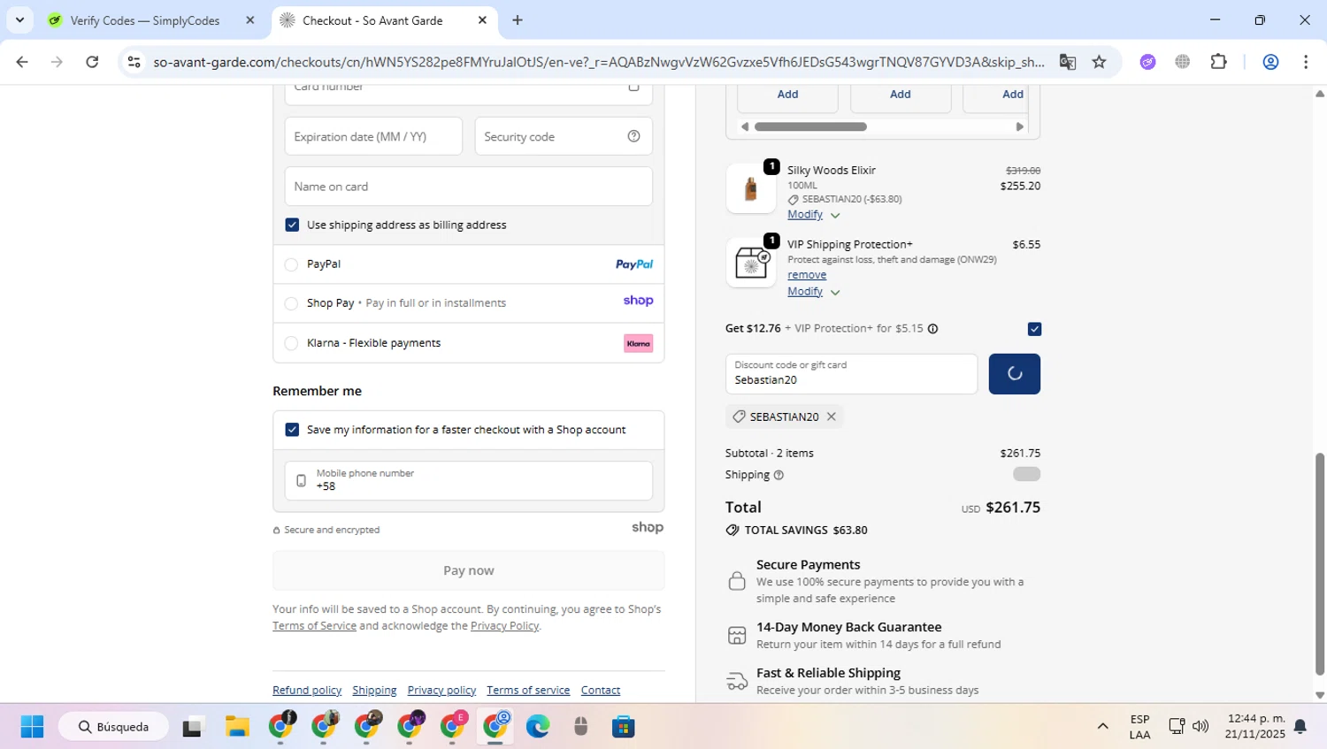Focus the Mobile phone number field

point(469,480)
